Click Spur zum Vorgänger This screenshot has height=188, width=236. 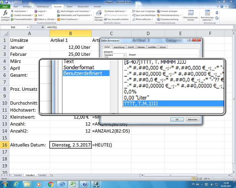[145, 11]
